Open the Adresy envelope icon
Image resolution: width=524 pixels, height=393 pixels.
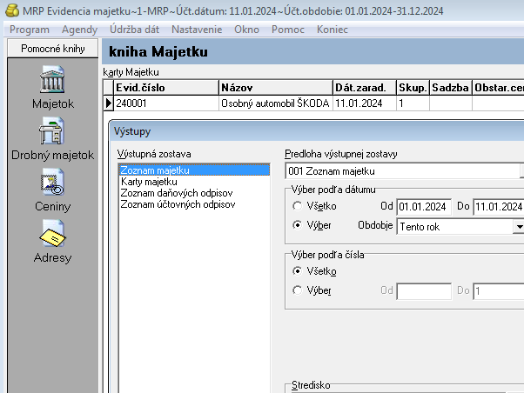(53, 234)
